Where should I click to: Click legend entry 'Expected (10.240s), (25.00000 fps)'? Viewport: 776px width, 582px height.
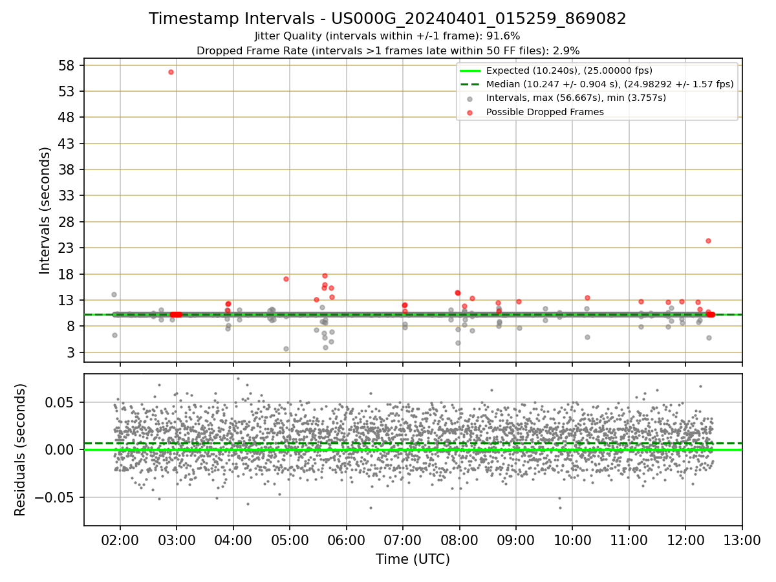(569, 70)
